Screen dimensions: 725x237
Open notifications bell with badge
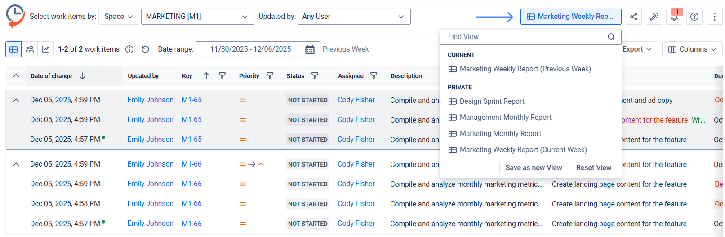pyautogui.click(x=674, y=17)
